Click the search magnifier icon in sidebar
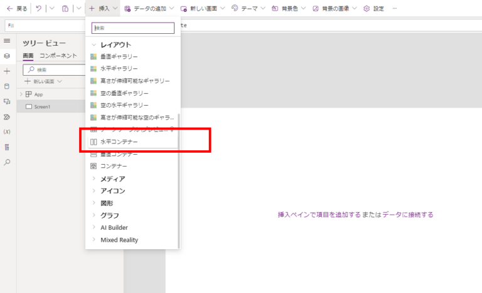 tap(7, 162)
